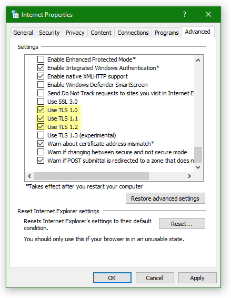
Task: Select the Programs tab
Action: [x=167, y=33]
